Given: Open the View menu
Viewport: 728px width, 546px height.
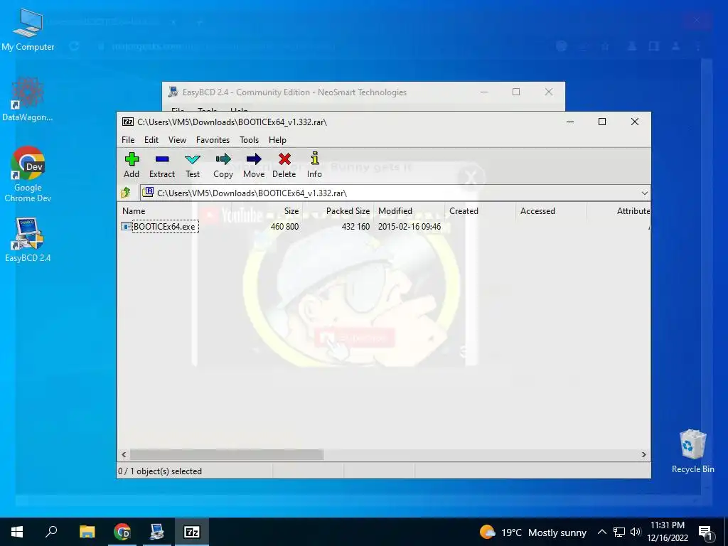Looking at the screenshot, I should point(177,140).
